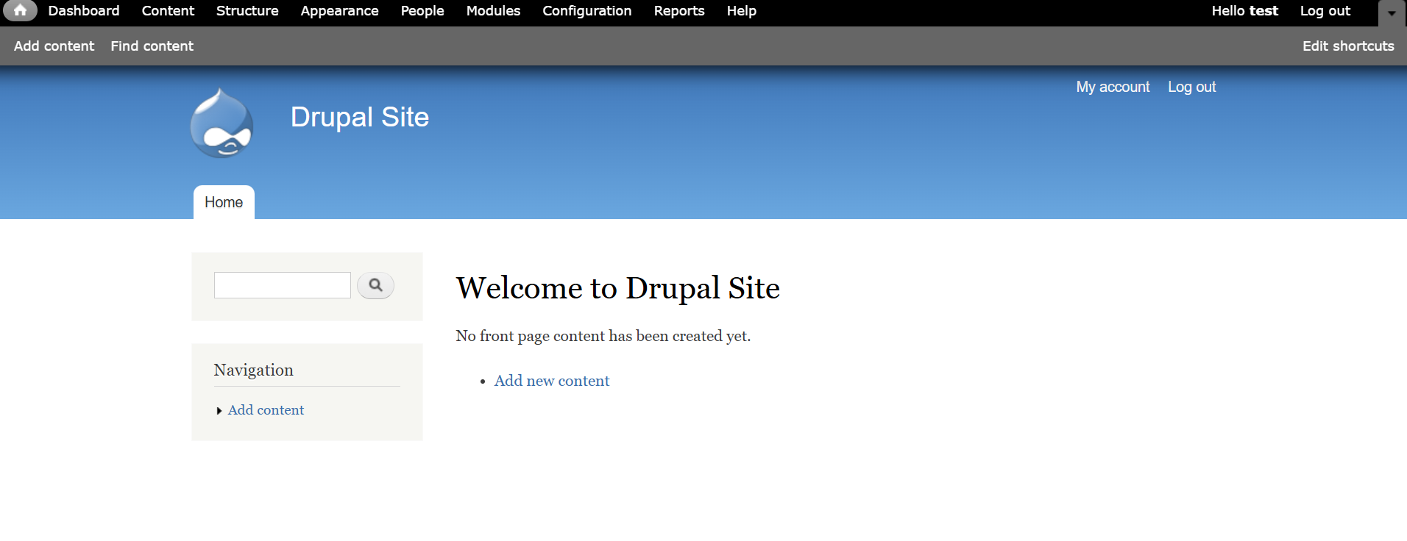Click Edit shortcuts link
This screenshot has width=1407, height=541.
[x=1348, y=46]
